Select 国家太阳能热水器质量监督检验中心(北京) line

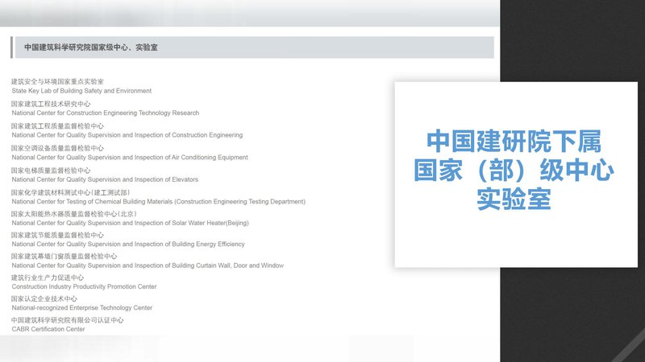pos(73,214)
